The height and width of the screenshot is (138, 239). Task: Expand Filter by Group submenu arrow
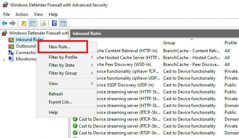pyautogui.click(x=92, y=73)
